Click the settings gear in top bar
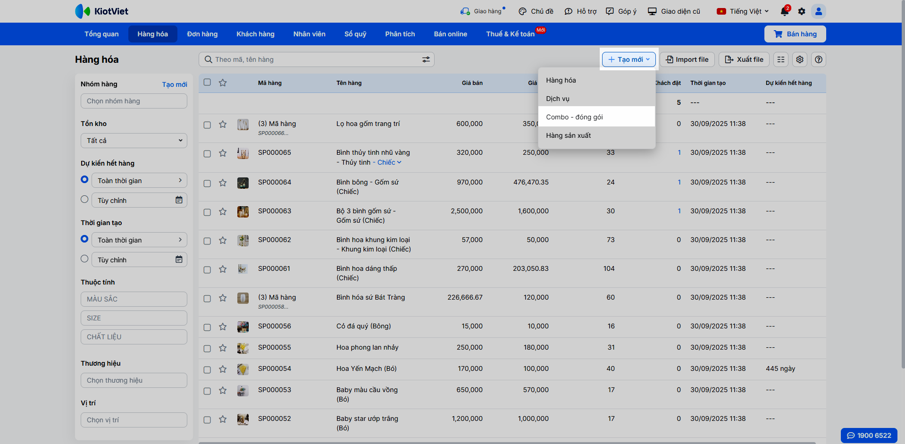Viewport: 905px width, 444px height. (x=802, y=11)
